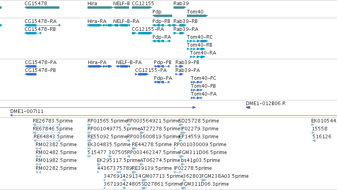Screen dimensions: 337x190
Task: Select EST label RP001049775.5prime
Action: [114, 129]
